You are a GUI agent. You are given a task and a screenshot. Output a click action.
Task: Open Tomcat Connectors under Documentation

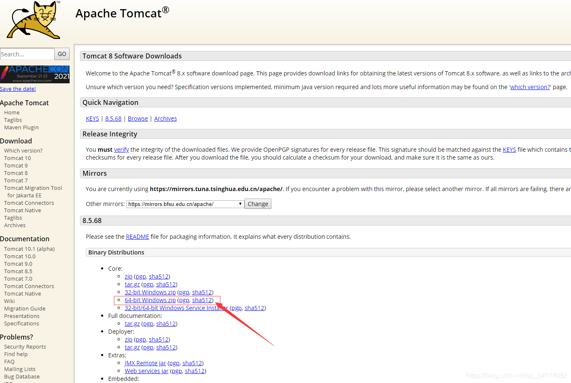coord(29,286)
